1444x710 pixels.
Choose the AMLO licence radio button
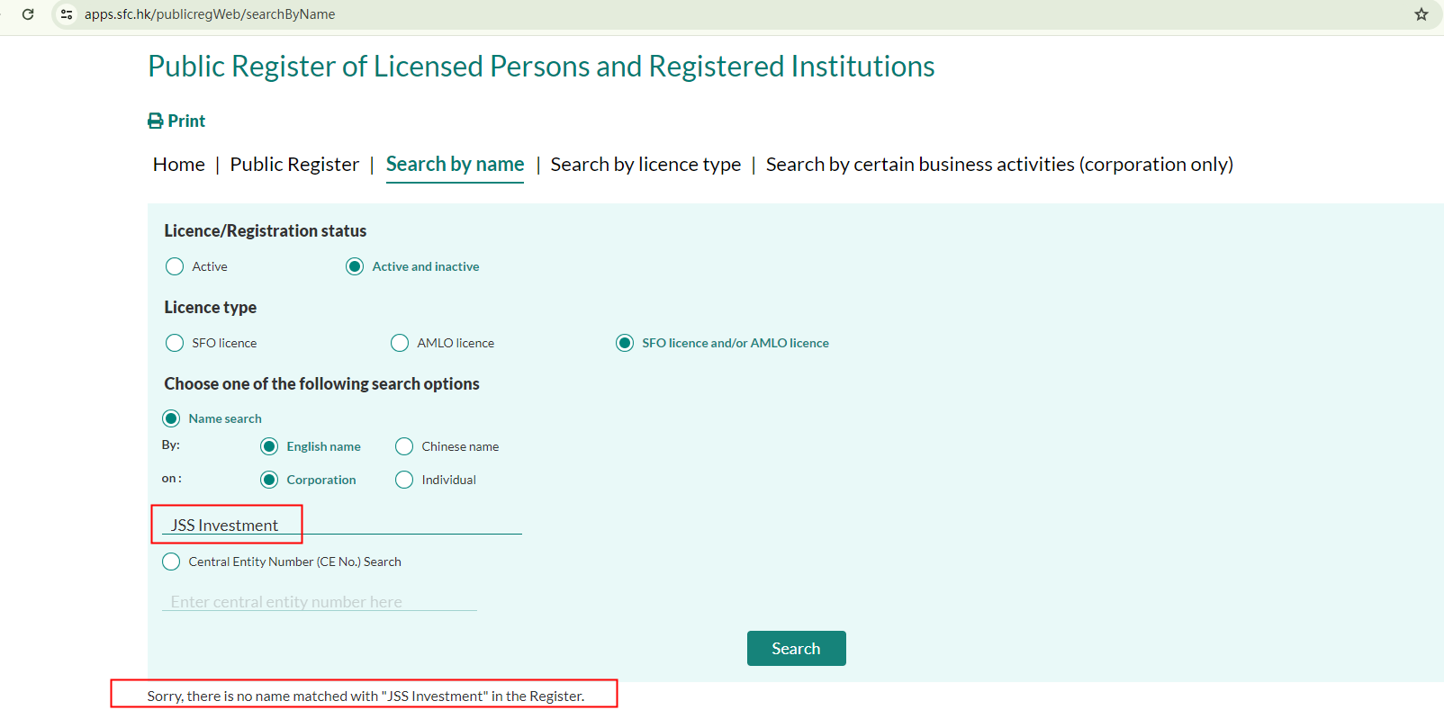point(400,343)
